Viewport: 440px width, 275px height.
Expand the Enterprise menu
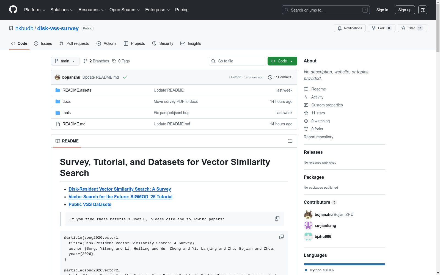pos(158,10)
